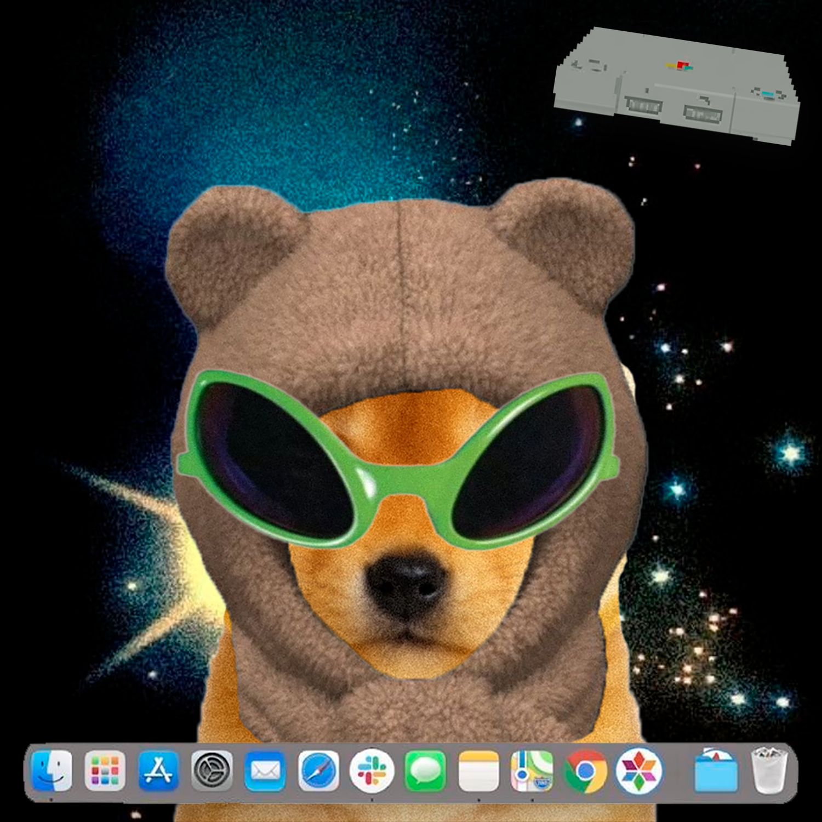Open the Notes app
This screenshot has height=822, width=822.
(479, 771)
